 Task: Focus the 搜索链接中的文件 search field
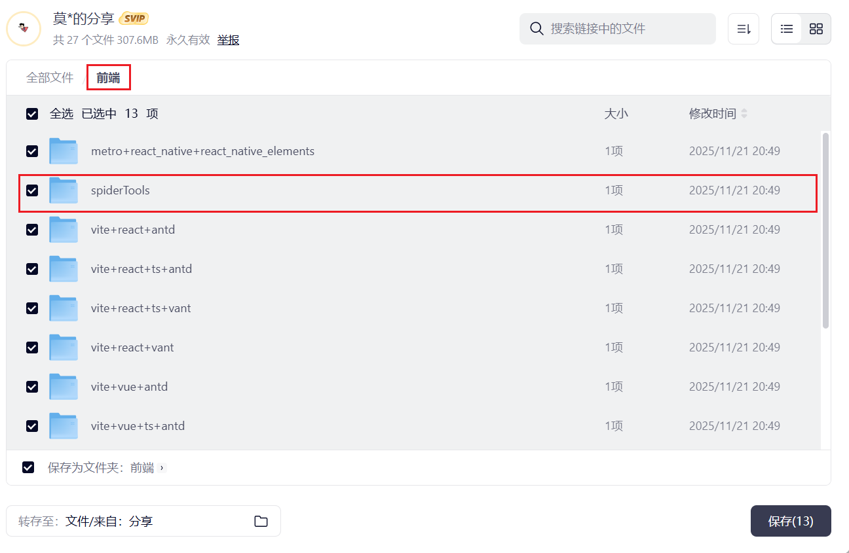pyautogui.click(x=618, y=29)
